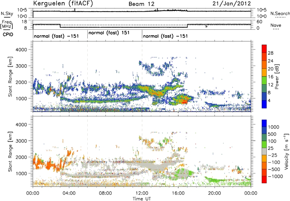Click the '16:00' time axis label
The image size is (290, 201).
coord(178,193)
